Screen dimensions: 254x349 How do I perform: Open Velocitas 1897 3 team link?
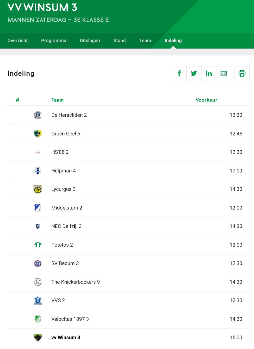coord(70,319)
